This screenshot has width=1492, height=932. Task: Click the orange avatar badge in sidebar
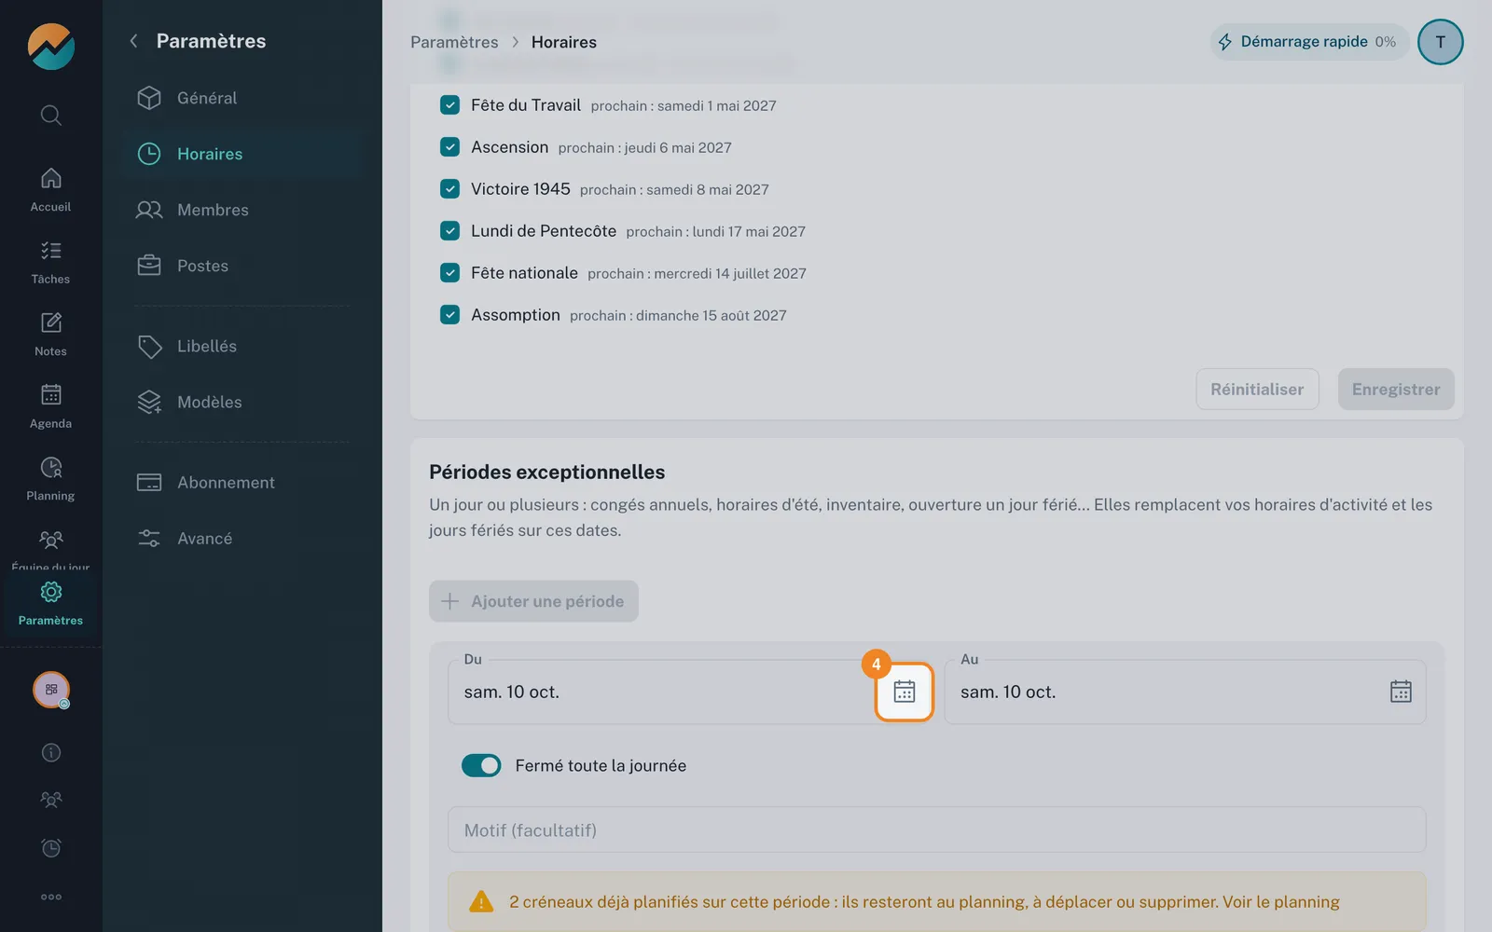(x=51, y=690)
